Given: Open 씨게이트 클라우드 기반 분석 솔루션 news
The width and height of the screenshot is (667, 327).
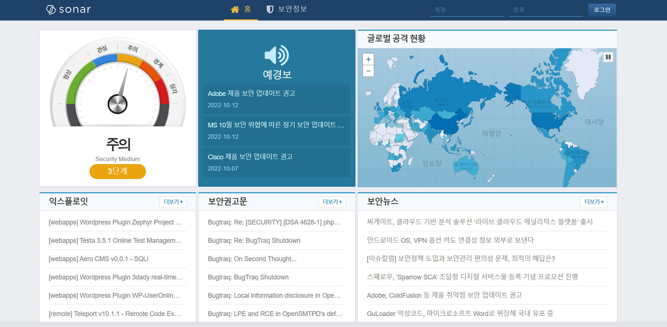Looking at the screenshot, I should click(x=480, y=222).
